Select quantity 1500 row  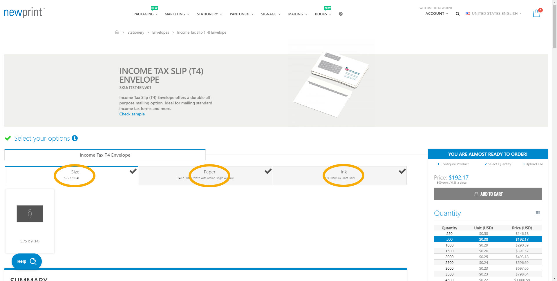tap(488, 251)
